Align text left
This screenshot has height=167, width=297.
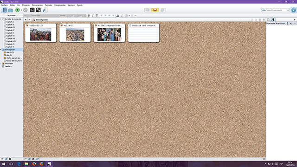[101, 15]
